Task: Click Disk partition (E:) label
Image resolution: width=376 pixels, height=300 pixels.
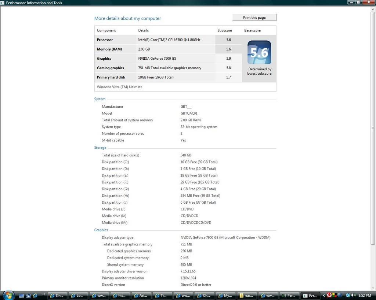Action: click(x=115, y=175)
